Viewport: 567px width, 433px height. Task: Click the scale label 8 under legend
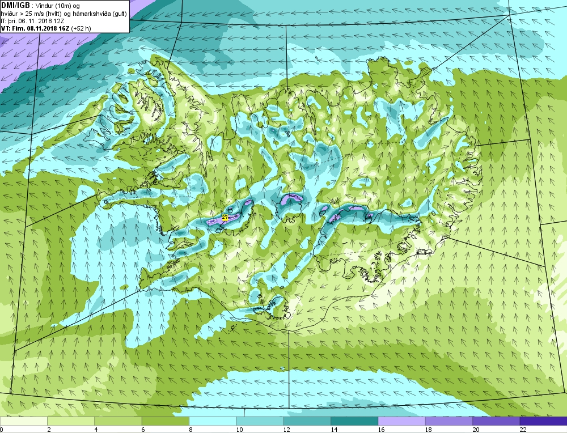[191, 430]
